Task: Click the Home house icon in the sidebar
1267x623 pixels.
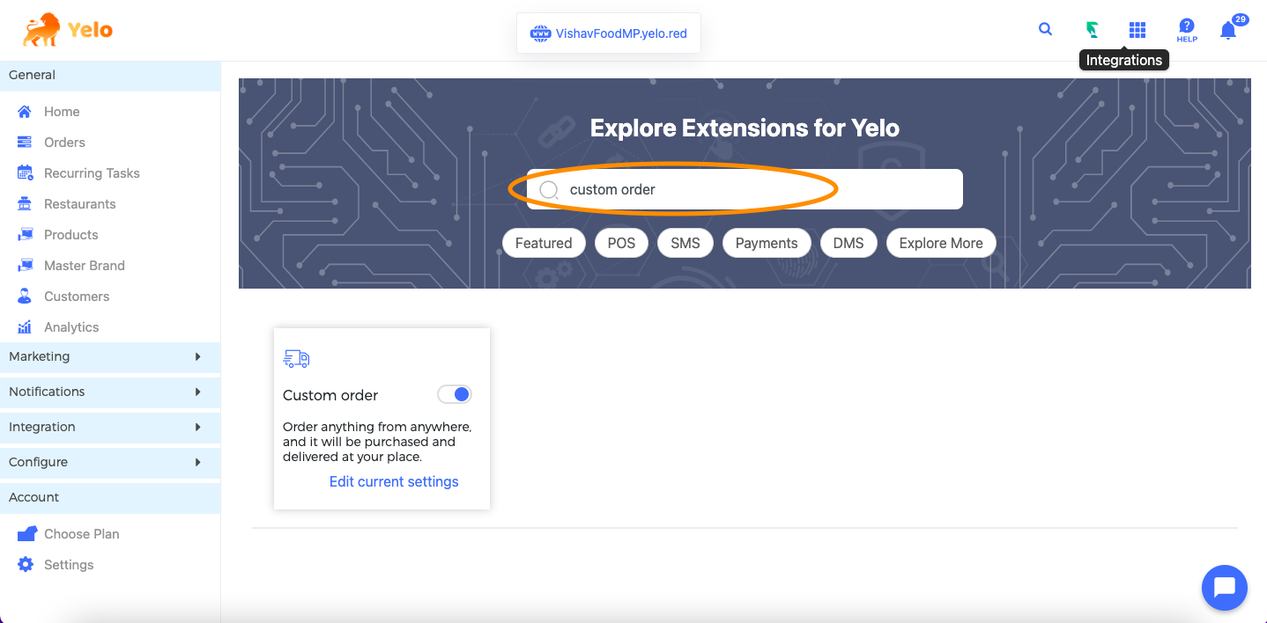Action: pyautogui.click(x=25, y=112)
